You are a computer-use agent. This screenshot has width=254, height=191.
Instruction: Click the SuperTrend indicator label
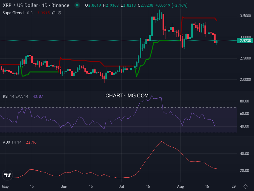click(x=13, y=13)
